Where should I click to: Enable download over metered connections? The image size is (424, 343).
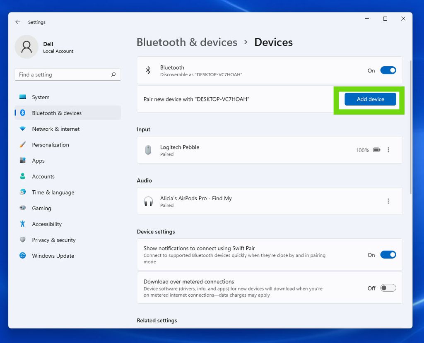point(388,288)
